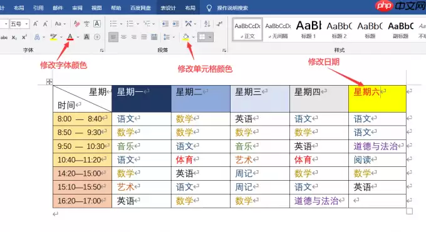Expand the bullet library dropdown arrow
This screenshot has width=426, height=232.
pyautogui.click(x=121, y=24)
